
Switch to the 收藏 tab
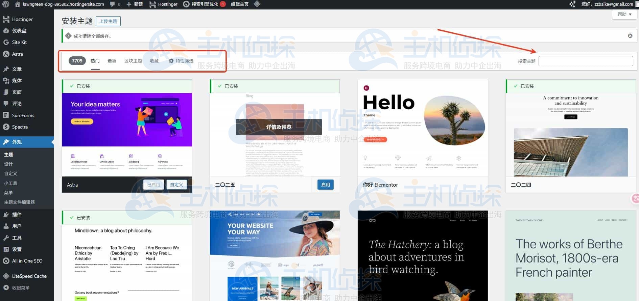(x=154, y=61)
